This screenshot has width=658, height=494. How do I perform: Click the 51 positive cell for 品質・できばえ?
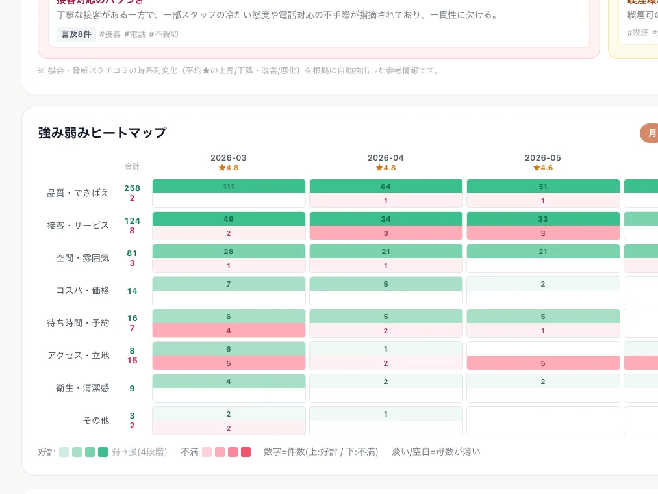543,187
